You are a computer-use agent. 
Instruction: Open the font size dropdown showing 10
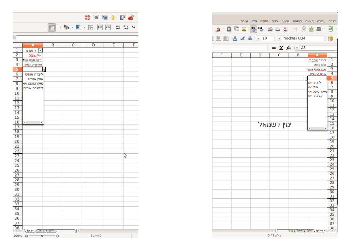coord(258,38)
